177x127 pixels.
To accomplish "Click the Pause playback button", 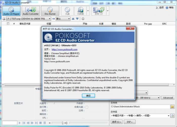I will pos(45,123).
